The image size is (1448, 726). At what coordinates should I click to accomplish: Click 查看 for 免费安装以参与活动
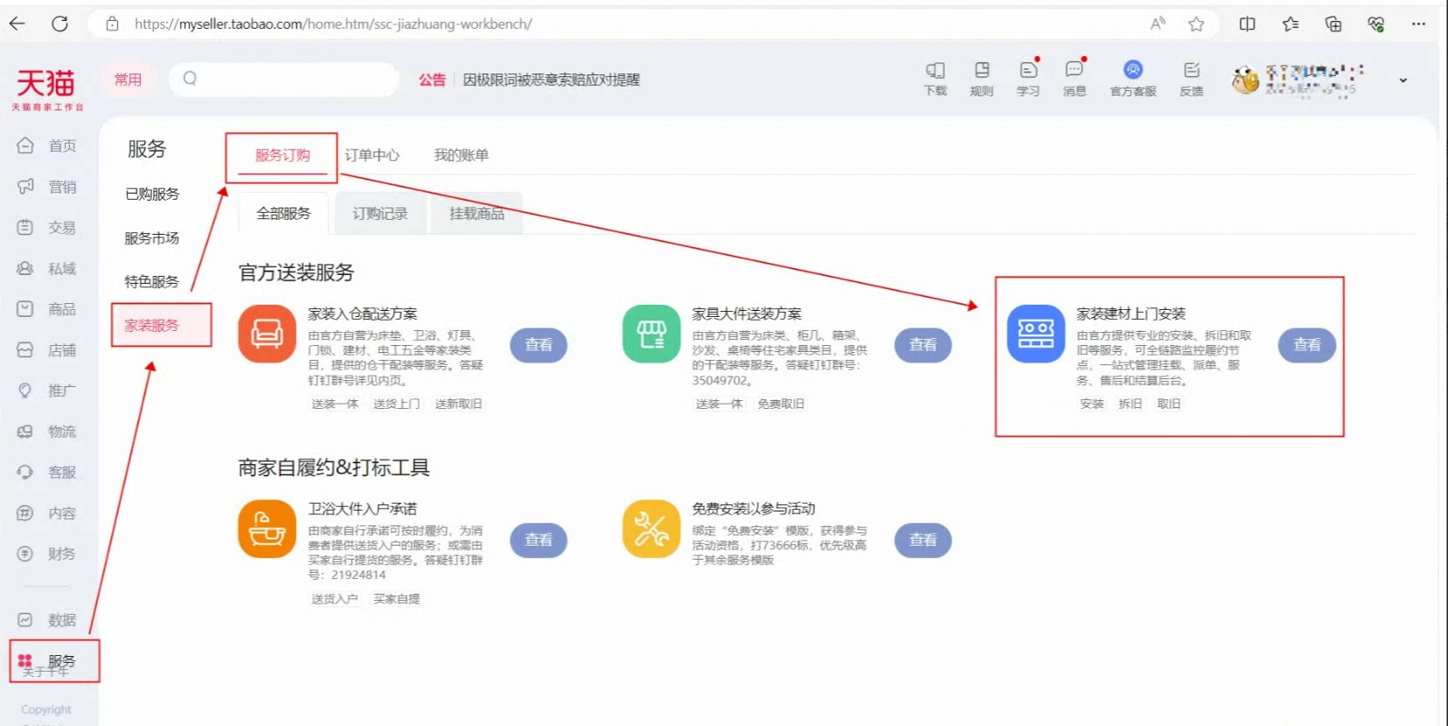click(923, 540)
